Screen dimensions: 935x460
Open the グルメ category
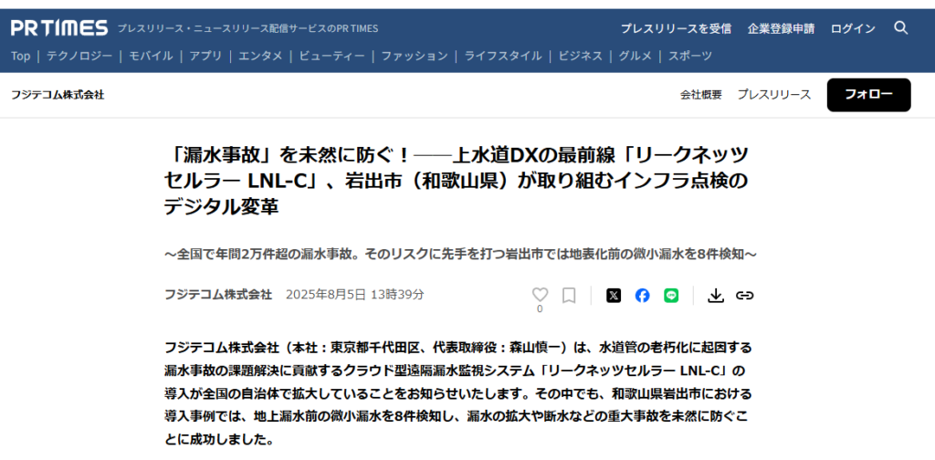(636, 56)
